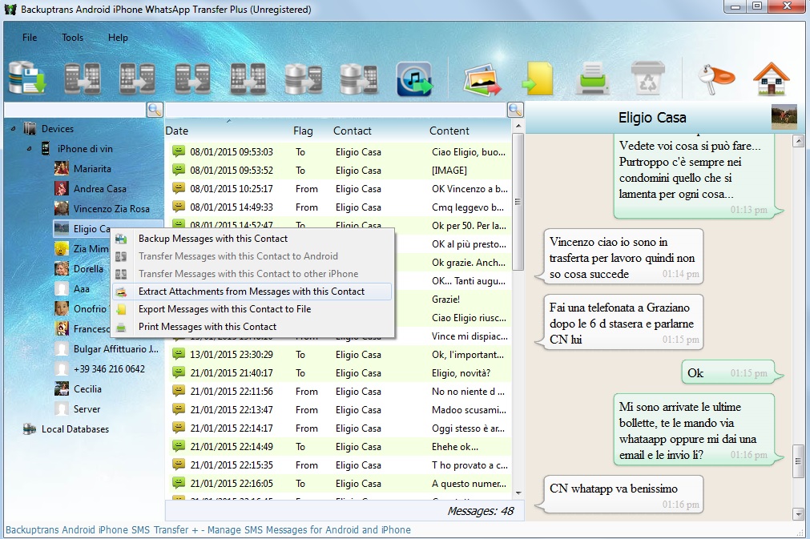Viewport: 810px width, 539px height.
Task: Select the Cecilia contact
Action: [87, 389]
